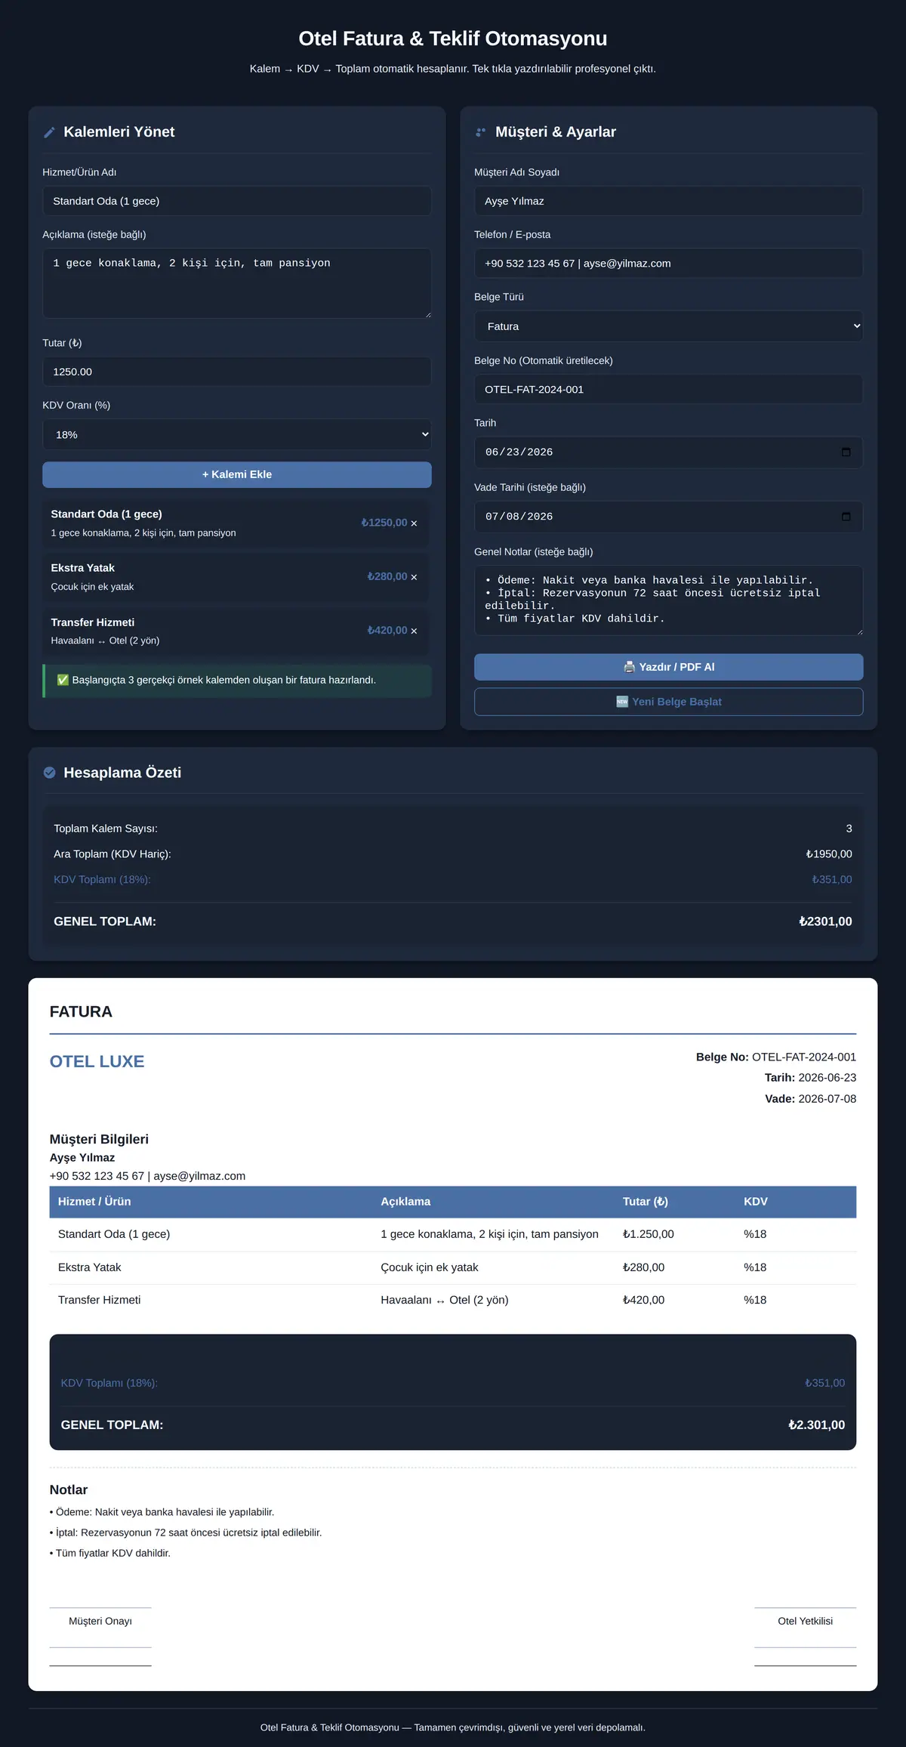This screenshot has height=1747, width=906.
Task: Click the Başlangıçta 3 gerçekçi örnek notification
Action: click(x=237, y=681)
